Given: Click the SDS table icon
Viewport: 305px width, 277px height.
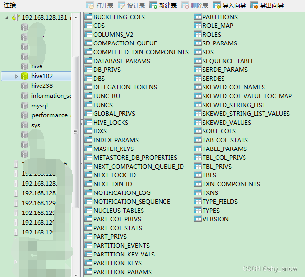Looking at the screenshot, I should click(x=198, y=52).
